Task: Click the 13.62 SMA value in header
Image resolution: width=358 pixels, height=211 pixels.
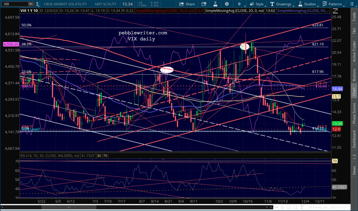Action: pos(270,11)
